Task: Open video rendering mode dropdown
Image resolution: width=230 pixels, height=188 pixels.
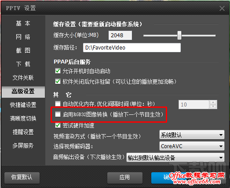Action: (x=192, y=135)
